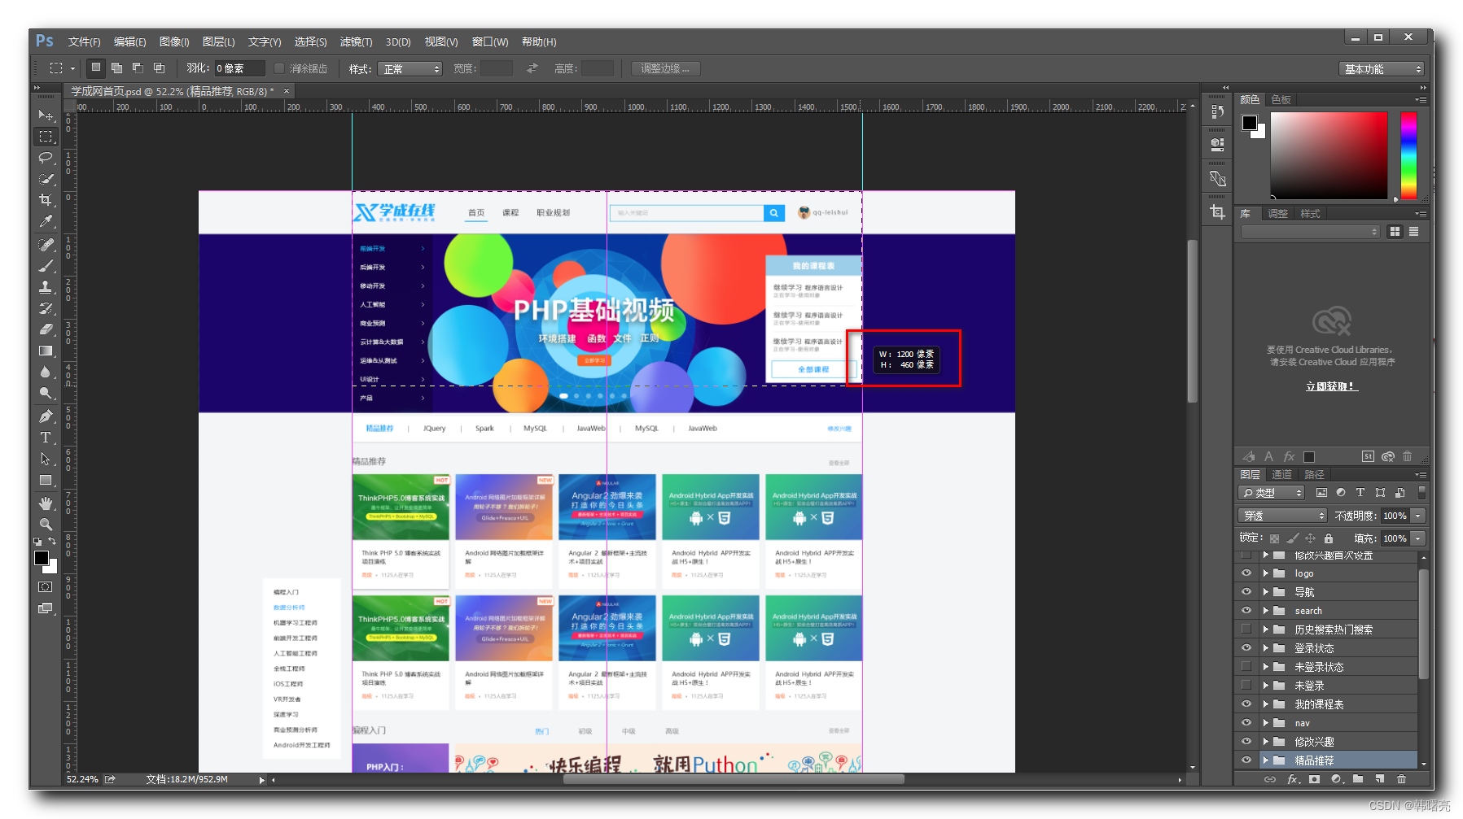Open the 穿透 blend mode dropdown
Screen dimensions: 1463x819
(x=1283, y=516)
